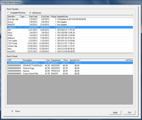The height and width of the screenshot is (120, 142).
Task: Select the BAKERY batch row
Action: click(x=70, y=25)
